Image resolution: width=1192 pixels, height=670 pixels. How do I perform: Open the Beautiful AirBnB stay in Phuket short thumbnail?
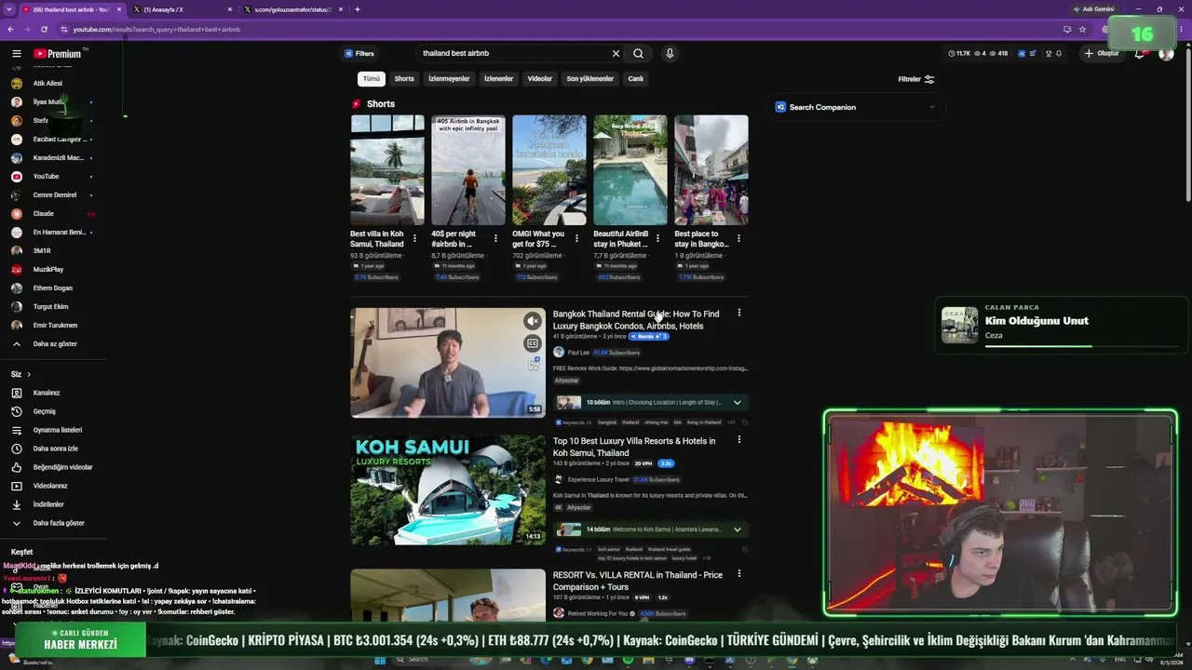click(630, 169)
